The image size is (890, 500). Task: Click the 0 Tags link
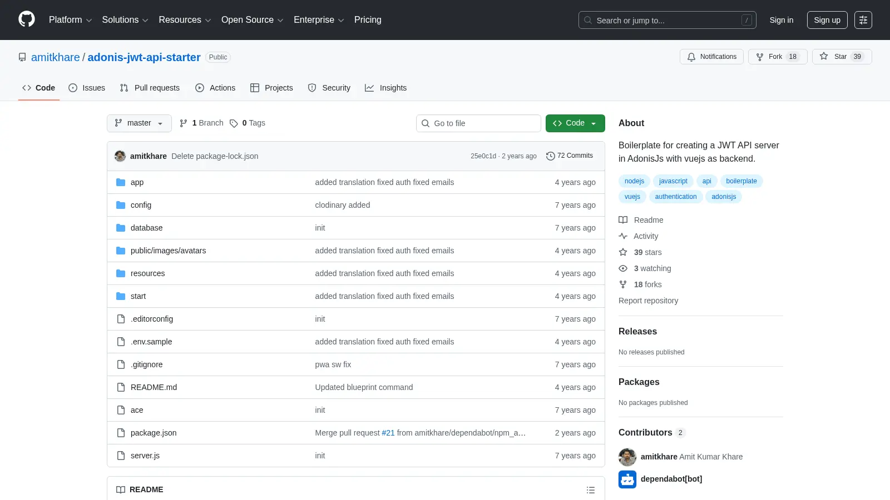click(x=248, y=123)
